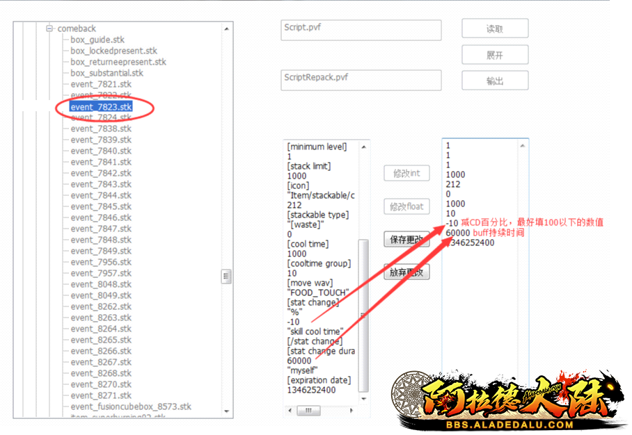This screenshot has height=435, width=632.
Task: Click the file tree scroll-up arrow
Action: (x=226, y=28)
